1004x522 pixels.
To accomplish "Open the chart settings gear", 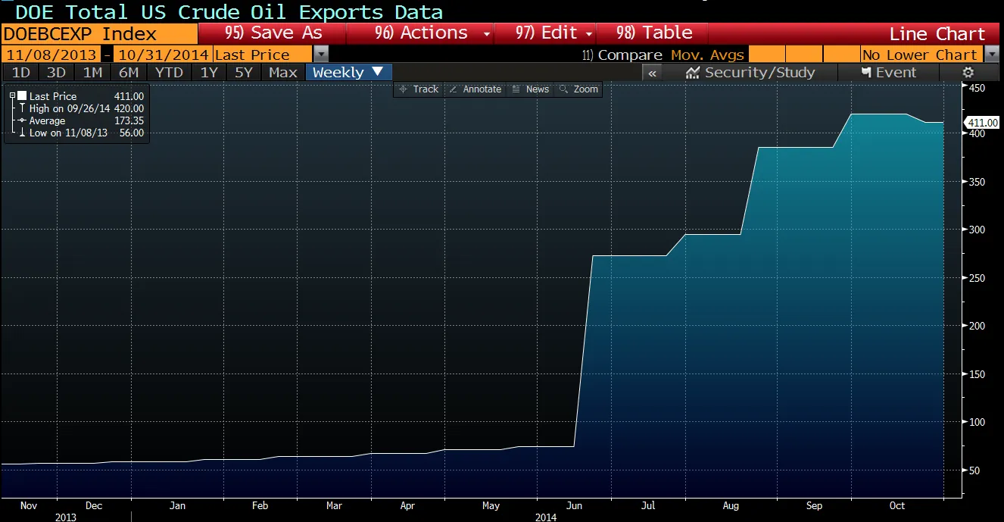I will tap(968, 73).
